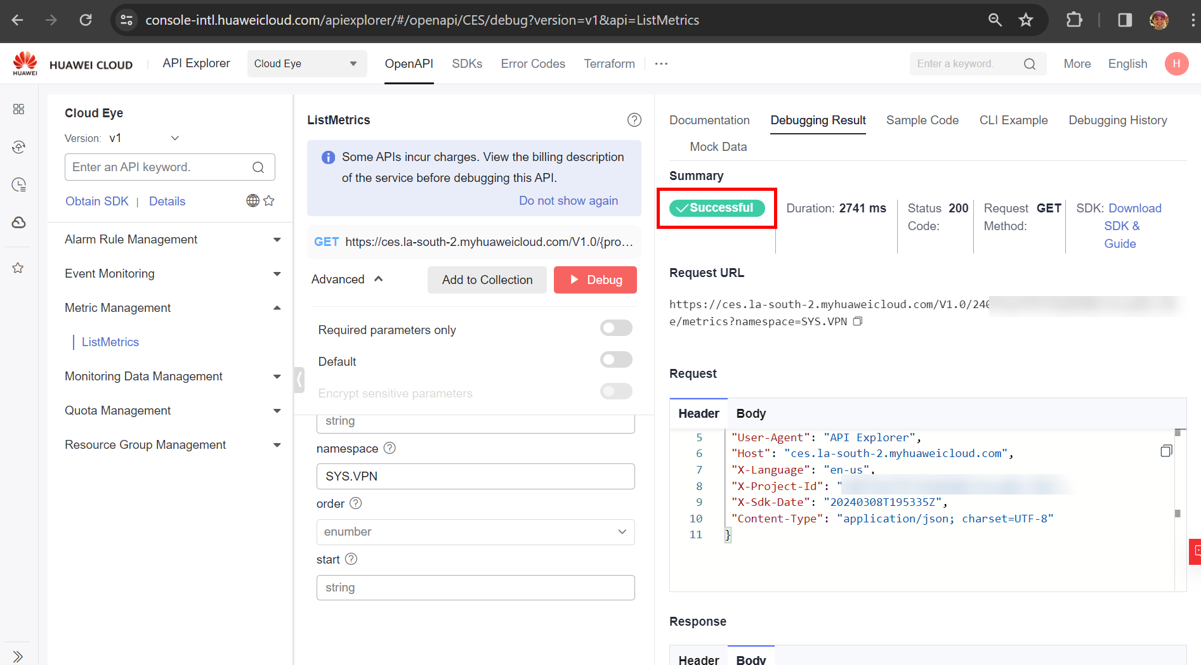Expand the left sidebar with double chevron

coord(18,656)
